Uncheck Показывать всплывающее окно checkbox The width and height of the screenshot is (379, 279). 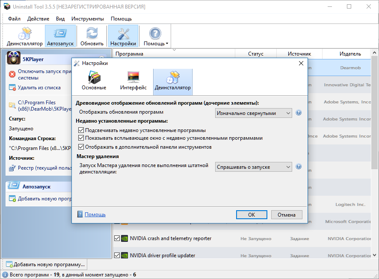coord(81,138)
